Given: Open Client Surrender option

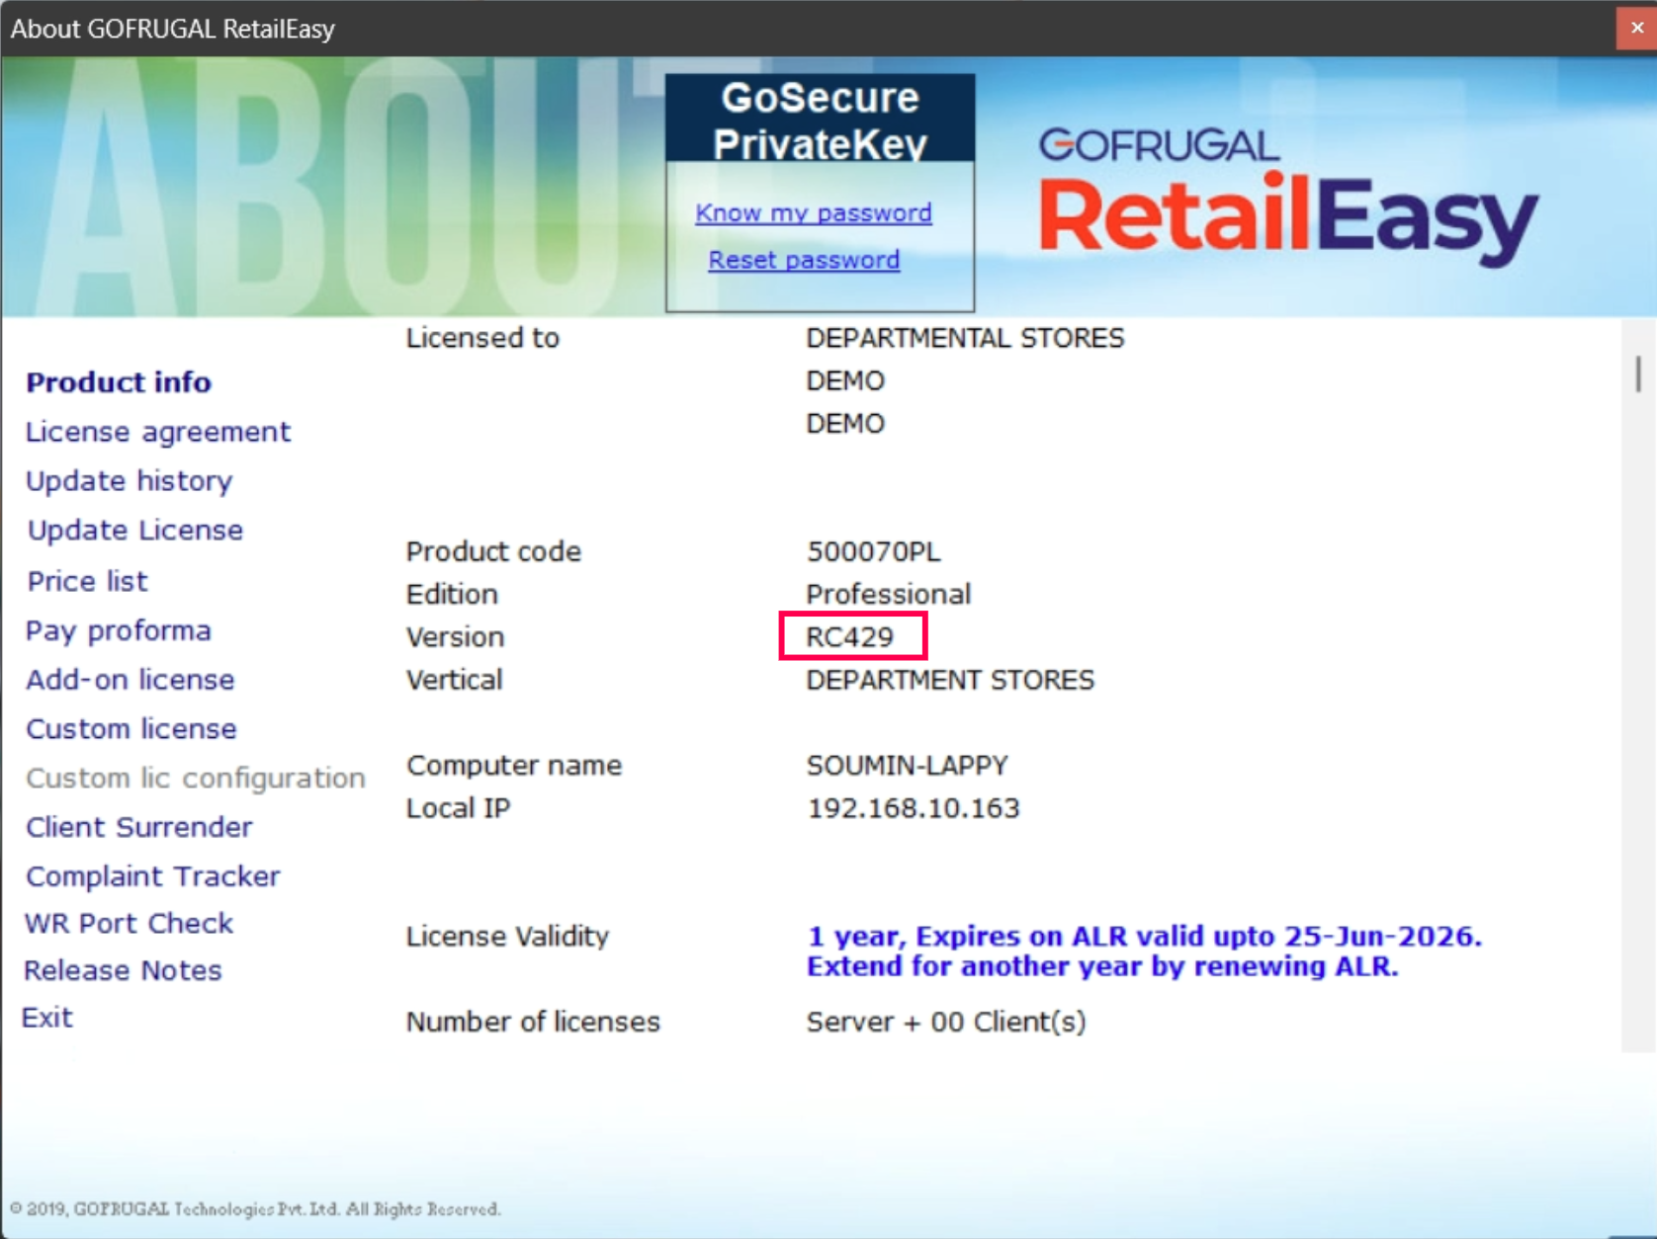Looking at the screenshot, I should [x=139, y=827].
